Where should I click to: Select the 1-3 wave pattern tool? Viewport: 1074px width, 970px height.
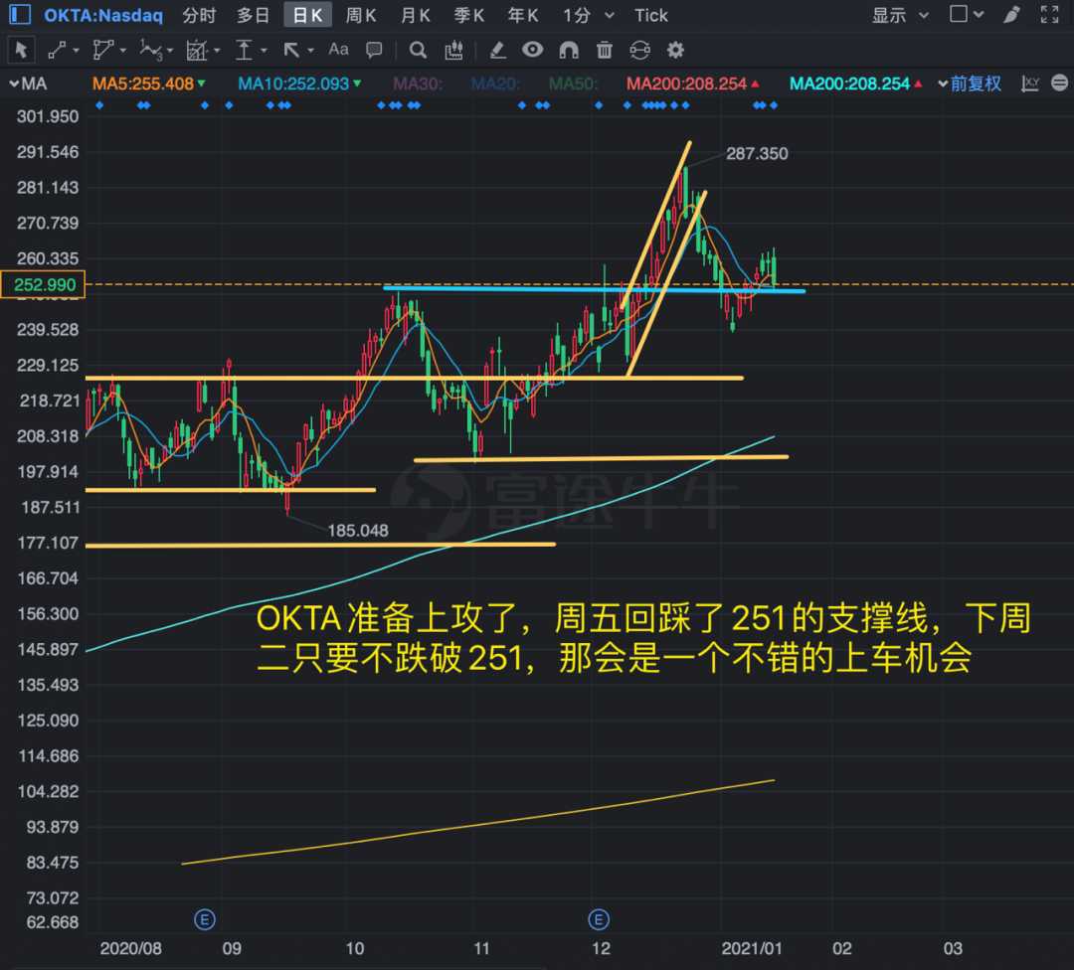click(x=151, y=50)
